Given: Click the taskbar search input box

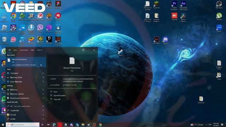Looking at the screenshot, I should pos(23,125).
